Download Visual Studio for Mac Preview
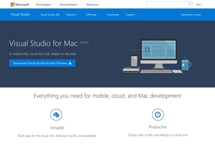Viewport: 215px width, 148px height. [42, 63]
